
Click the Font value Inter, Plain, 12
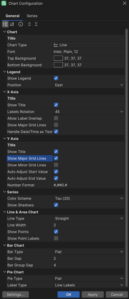[x=66, y=52]
